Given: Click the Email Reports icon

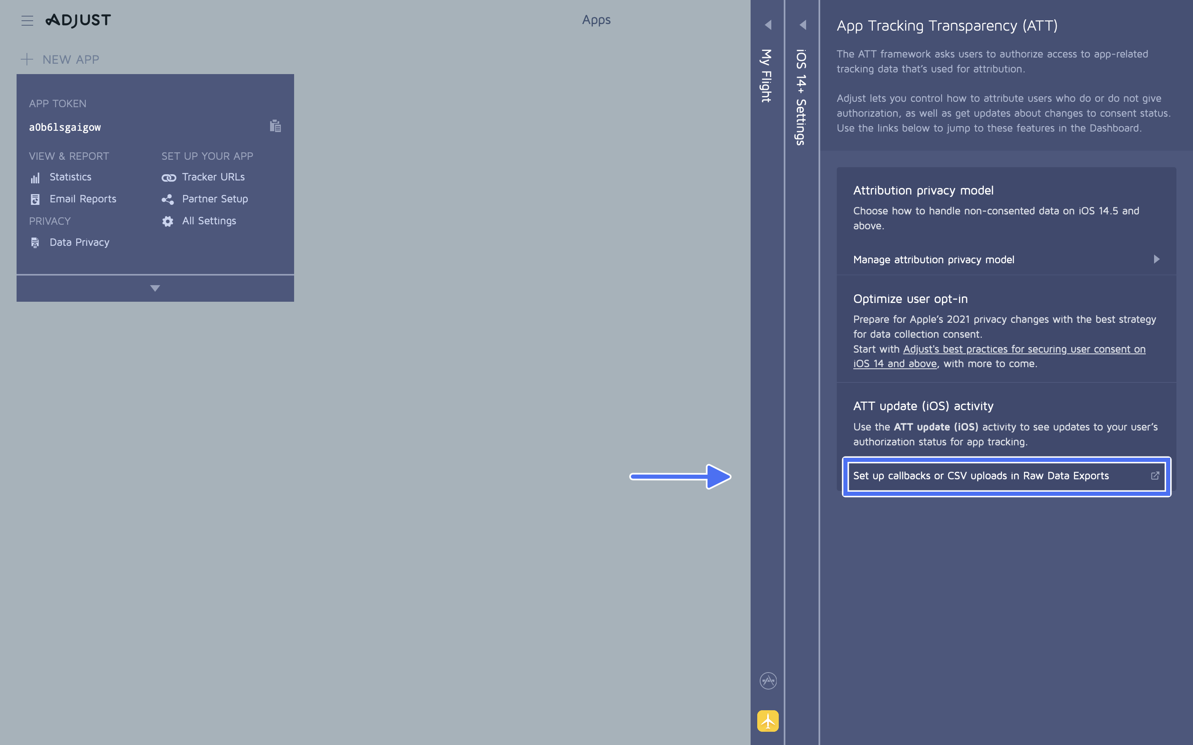Looking at the screenshot, I should (35, 199).
